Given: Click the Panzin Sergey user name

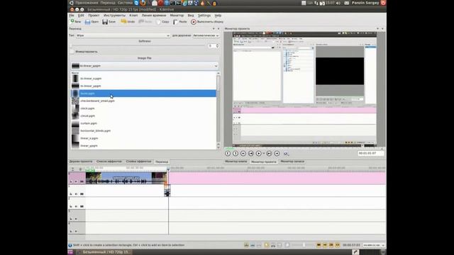Looking at the screenshot, I should click(365, 3).
